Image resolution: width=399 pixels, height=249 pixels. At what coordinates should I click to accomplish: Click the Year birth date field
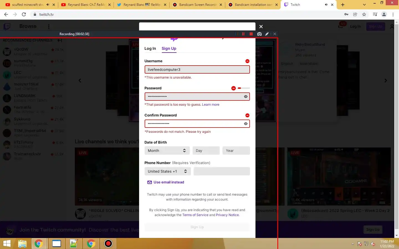click(236, 151)
